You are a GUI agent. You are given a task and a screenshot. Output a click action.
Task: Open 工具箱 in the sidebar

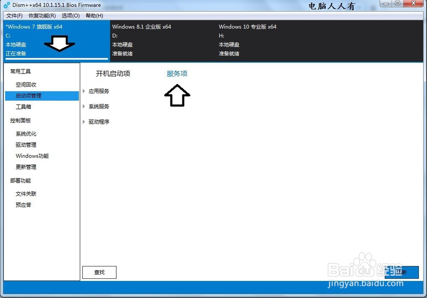pyautogui.click(x=23, y=107)
